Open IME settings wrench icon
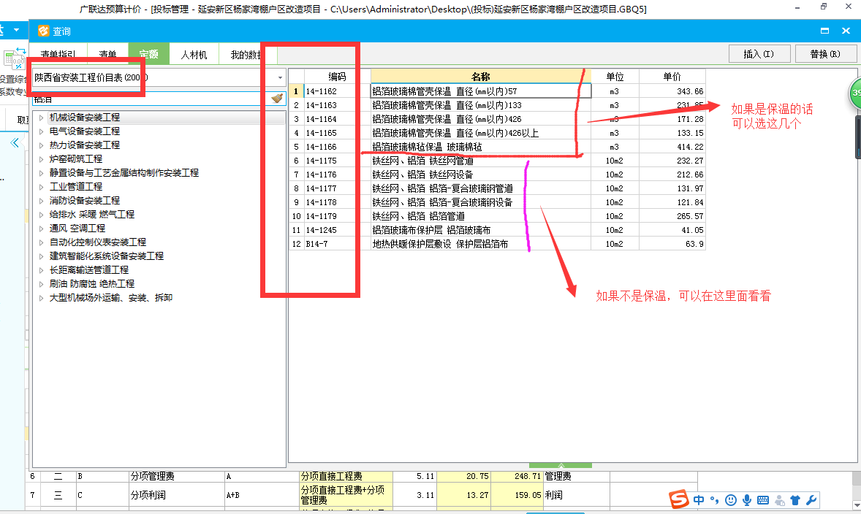 pos(811,499)
